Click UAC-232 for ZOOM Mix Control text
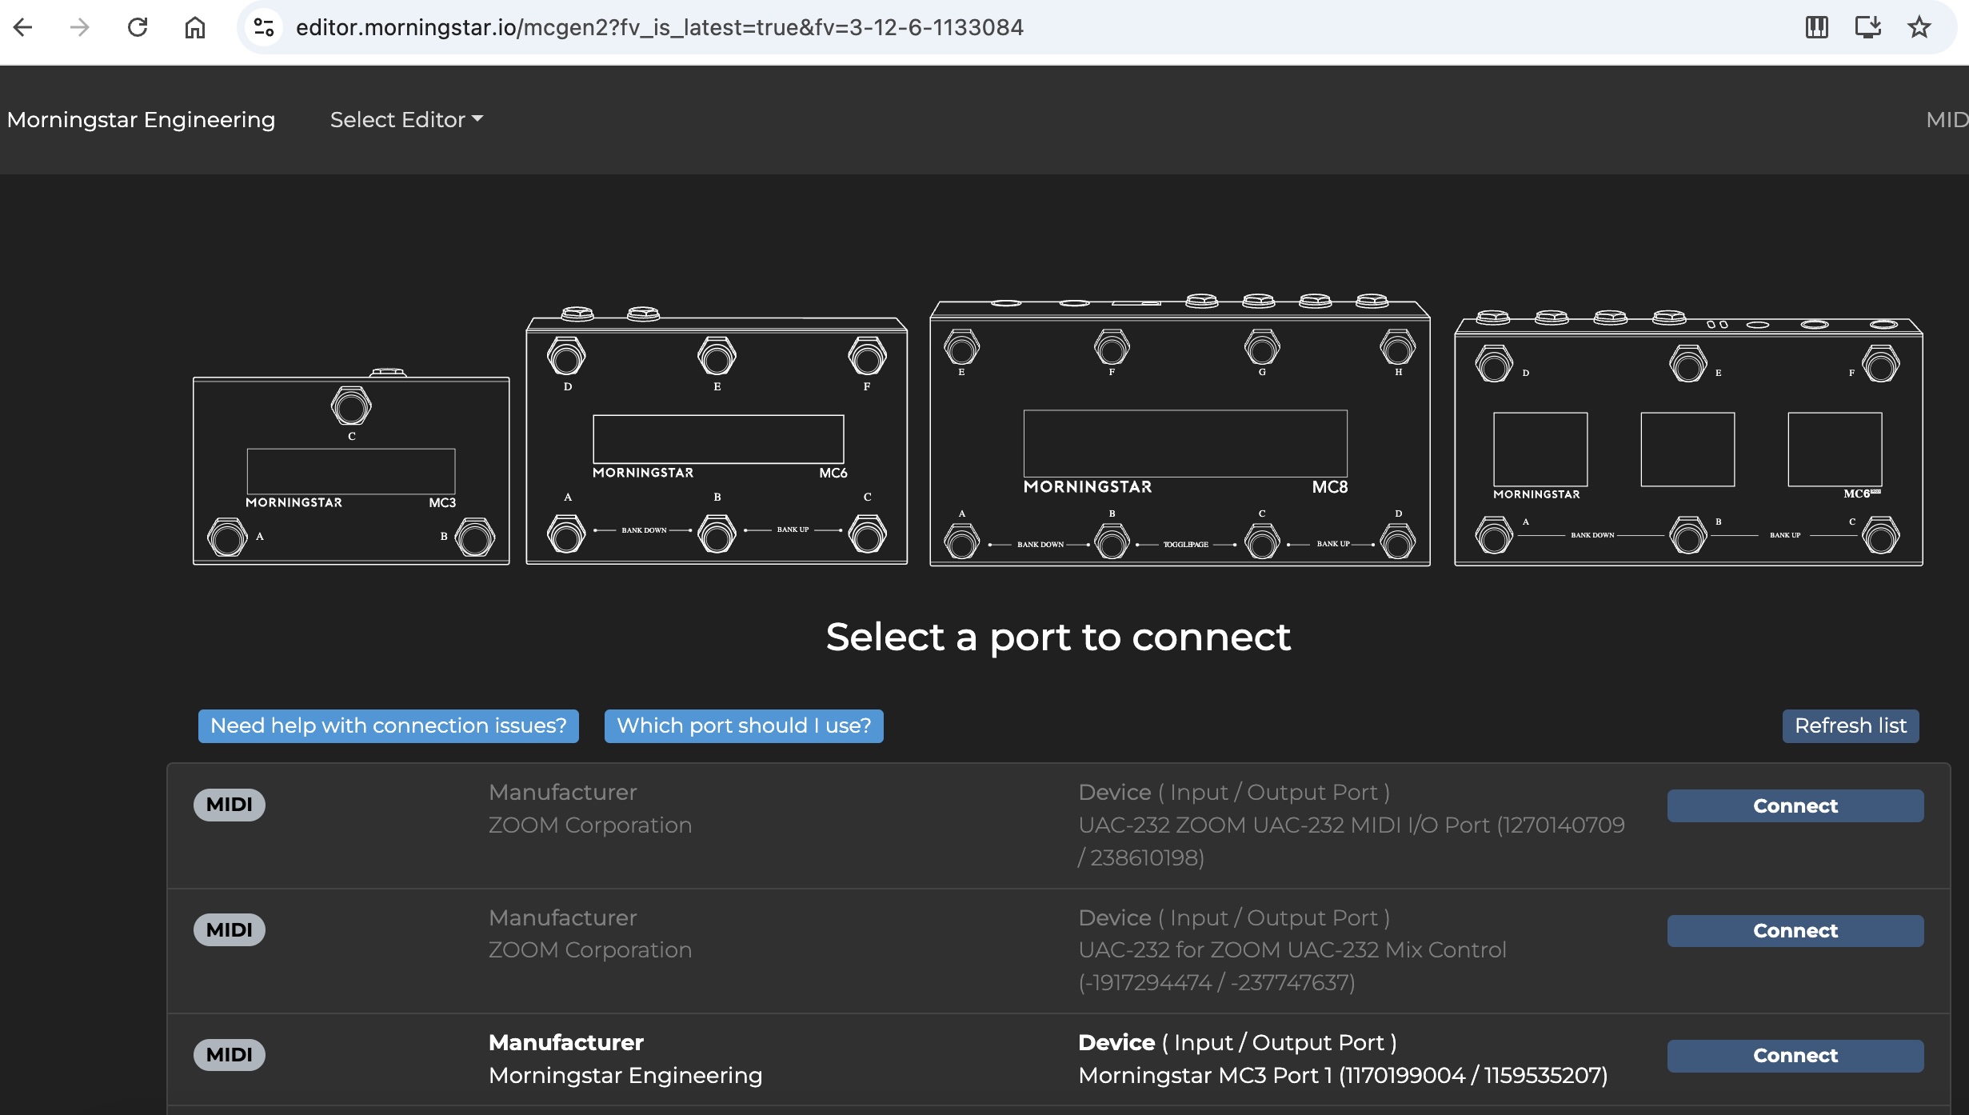Viewport: 1969px width, 1115px height. tap(1292, 966)
